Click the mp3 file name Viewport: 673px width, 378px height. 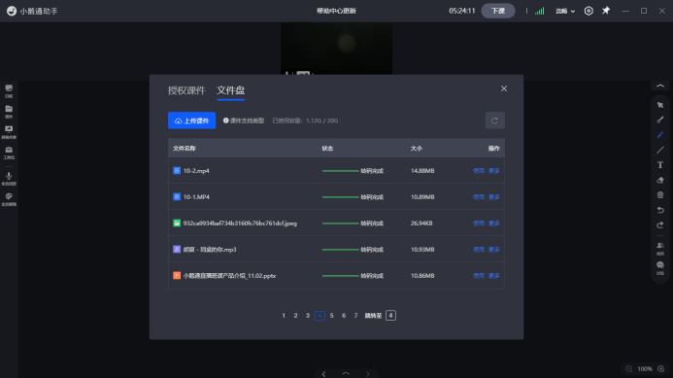pos(210,250)
